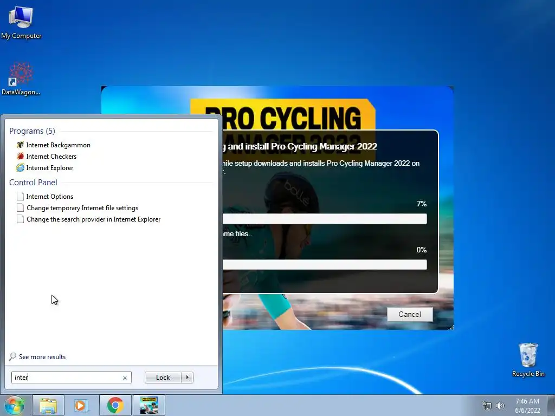The width and height of the screenshot is (555, 416).
Task: Click See more results link
Action: 42,357
